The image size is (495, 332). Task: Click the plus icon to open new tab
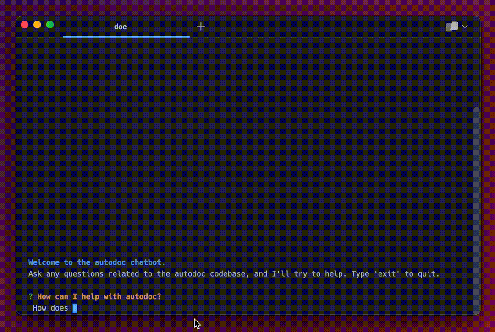pos(201,27)
